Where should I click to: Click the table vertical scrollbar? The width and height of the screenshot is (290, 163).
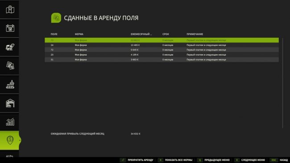282,83
